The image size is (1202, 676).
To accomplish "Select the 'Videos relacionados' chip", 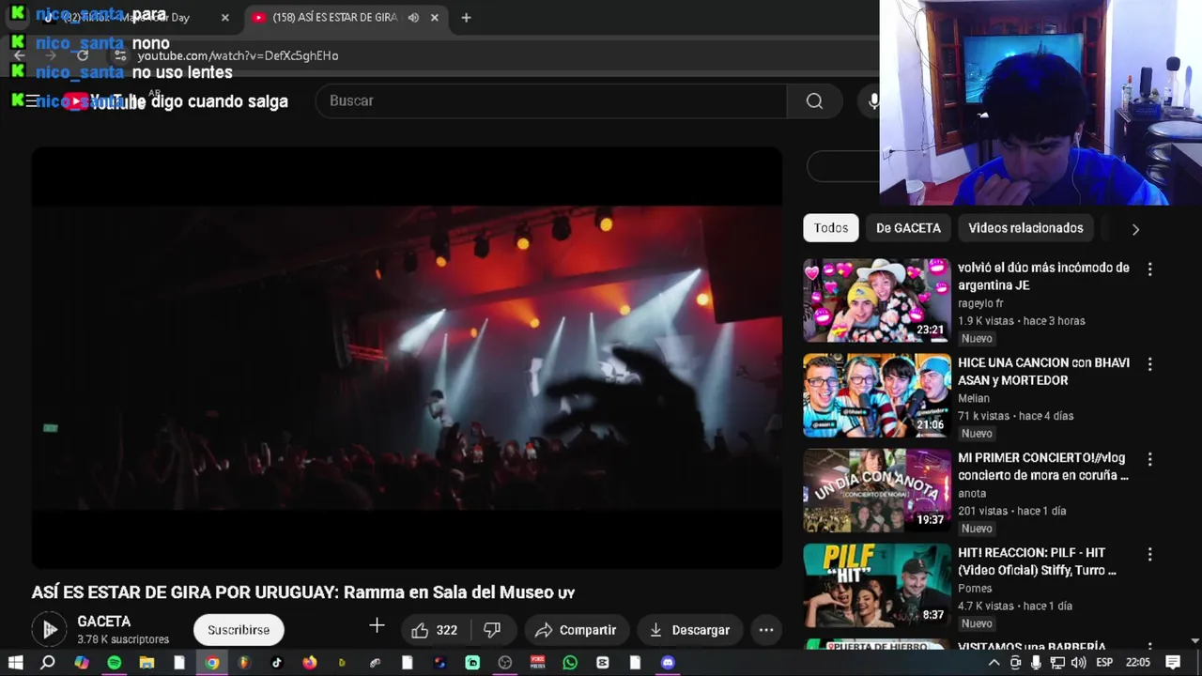I will point(1025,228).
